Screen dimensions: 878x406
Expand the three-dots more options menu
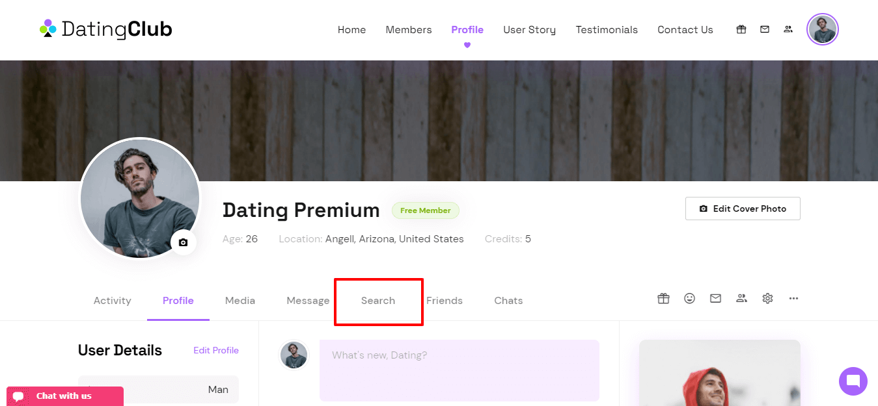click(793, 298)
